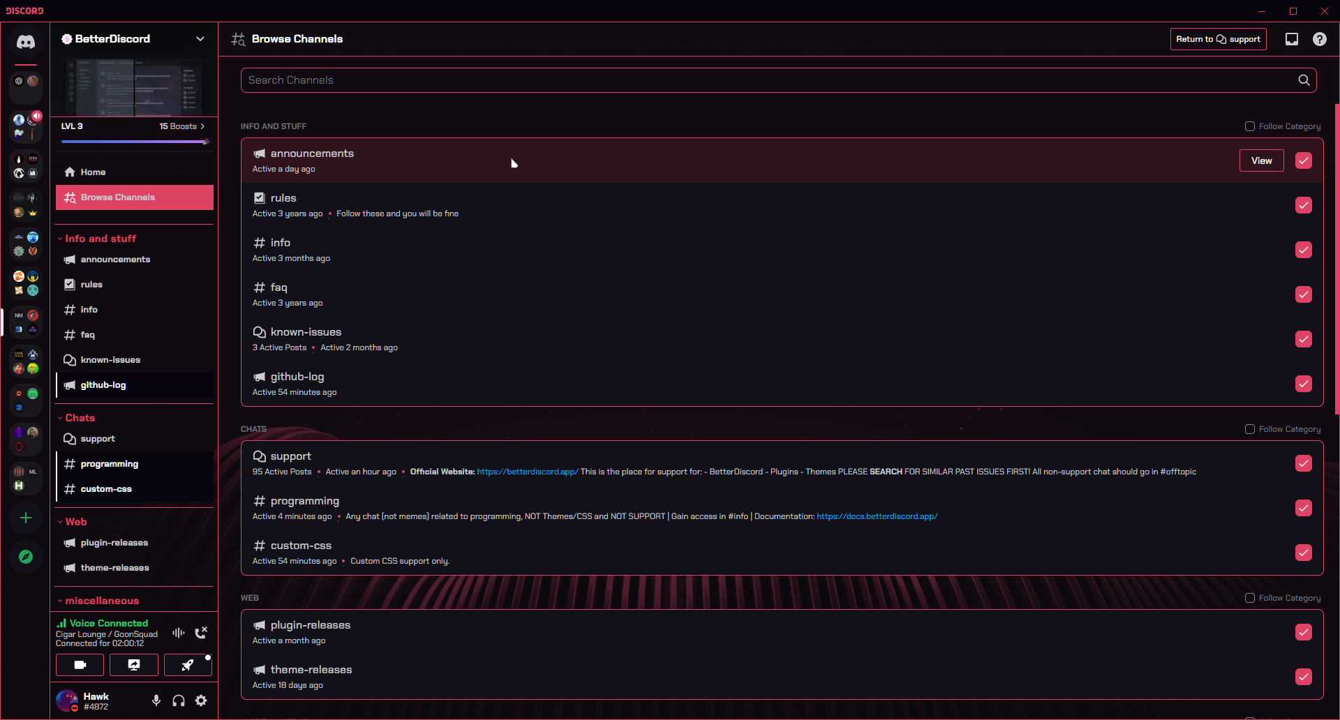The image size is (1340, 720).
Task: Click the search magnifier icon
Action: [x=1304, y=80]
